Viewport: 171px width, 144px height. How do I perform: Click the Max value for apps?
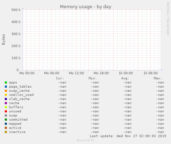160,82
